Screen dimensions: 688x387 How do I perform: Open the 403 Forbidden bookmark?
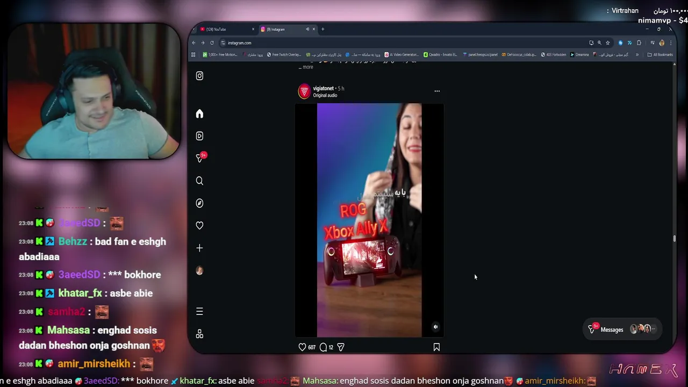(554, 54)
